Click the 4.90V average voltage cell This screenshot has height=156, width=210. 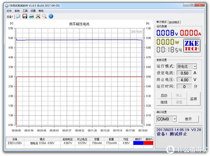pyautogui.click(x=126, y=143)
